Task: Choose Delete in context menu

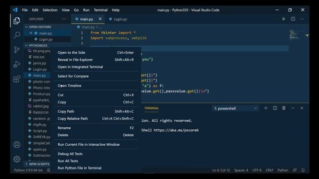Action: click(96, 135)
